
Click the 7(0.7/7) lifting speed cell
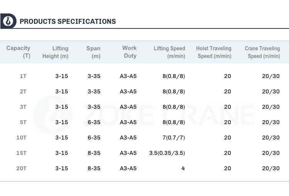[x=174, y=138]
